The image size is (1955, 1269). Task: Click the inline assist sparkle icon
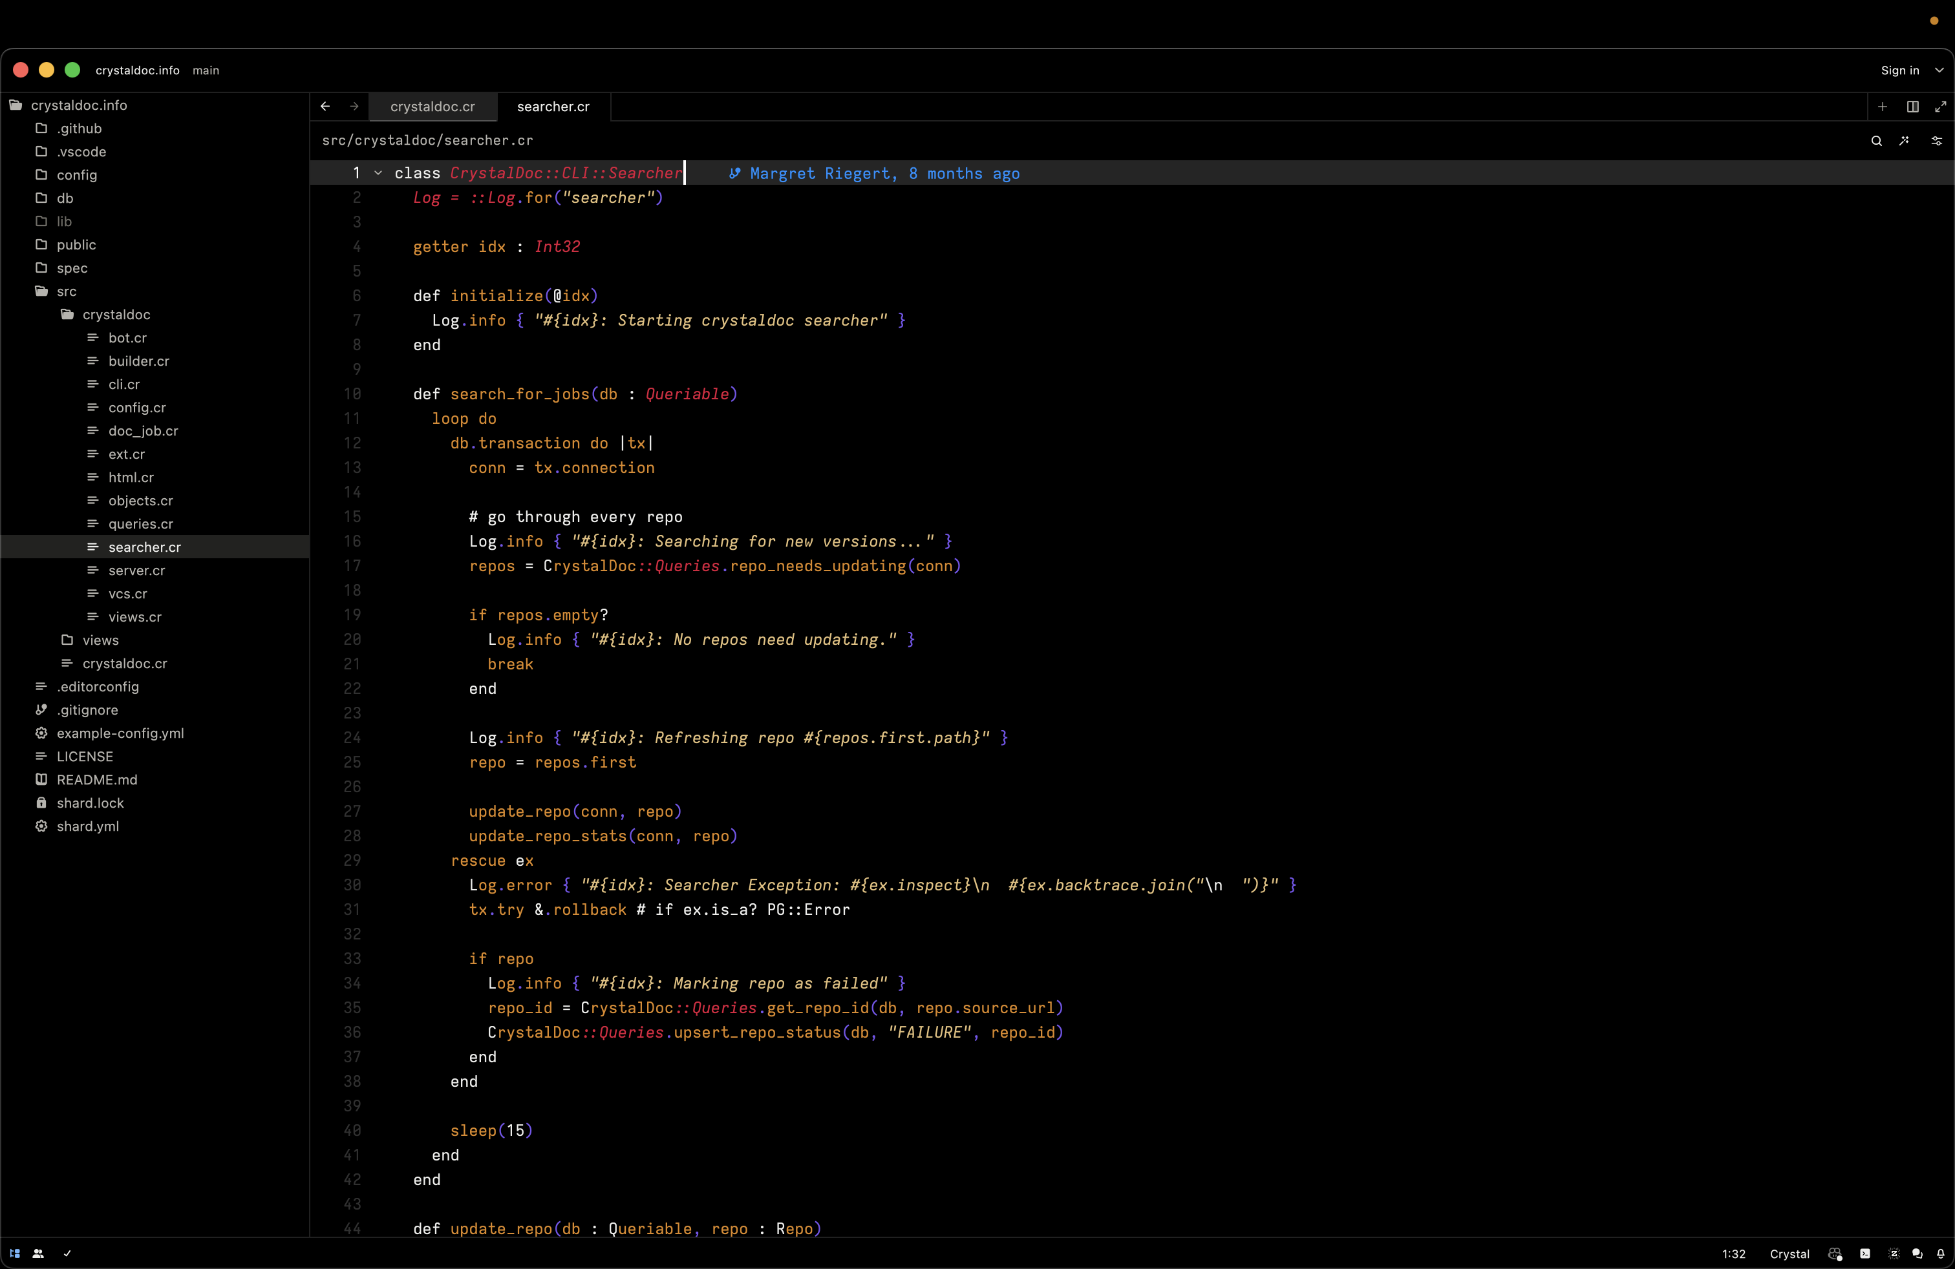click(1905, 140)
